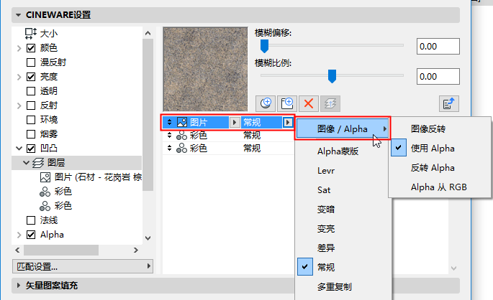Collapse the 图层 tree node
This screenshot has width=493, height=300.
point(26,163)
